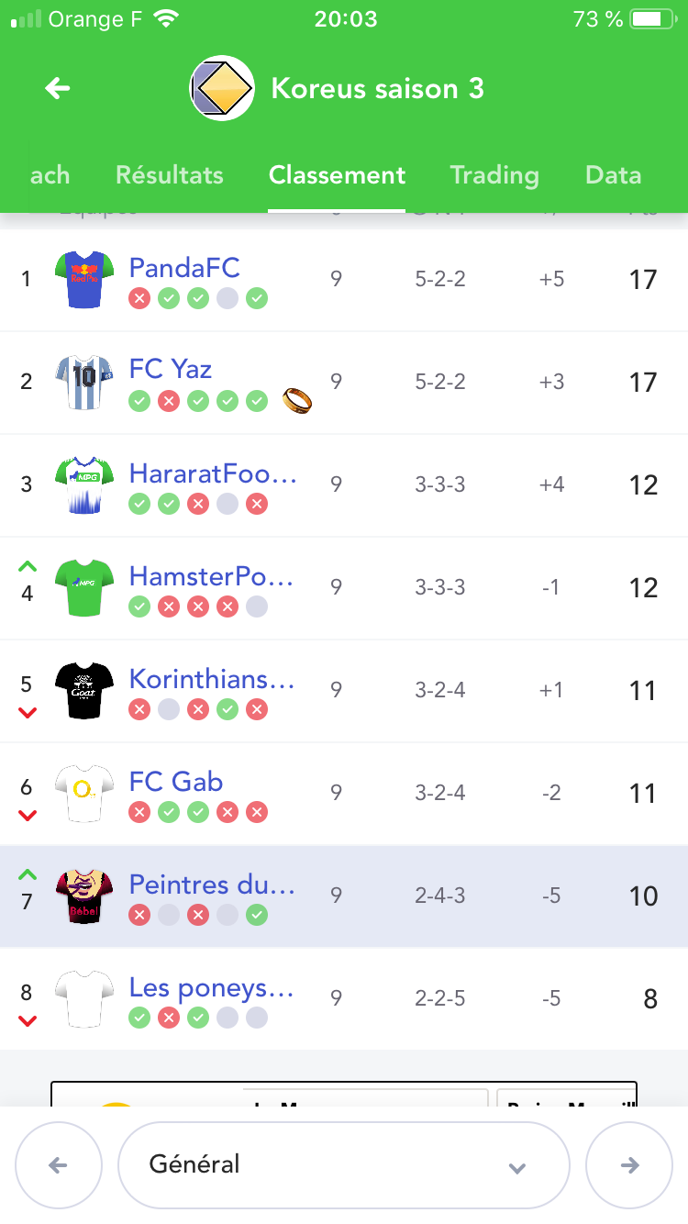
Task: Tap the gold ring icon beside FC Yaz
Action: (297, 400)
